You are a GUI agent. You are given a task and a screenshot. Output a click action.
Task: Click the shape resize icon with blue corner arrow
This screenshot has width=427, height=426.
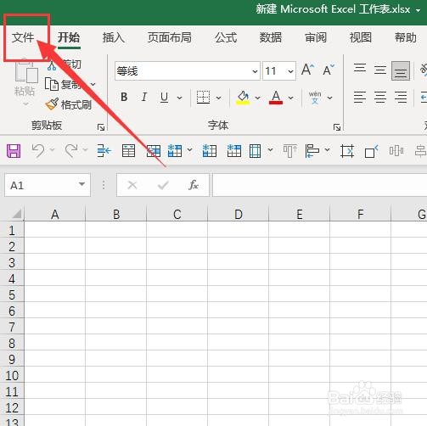tap(371, 151)
